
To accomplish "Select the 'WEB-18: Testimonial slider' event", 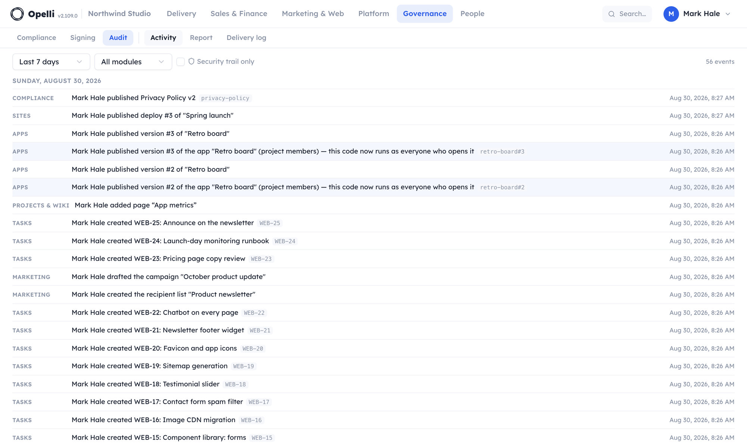I will (x=373, y=384).
